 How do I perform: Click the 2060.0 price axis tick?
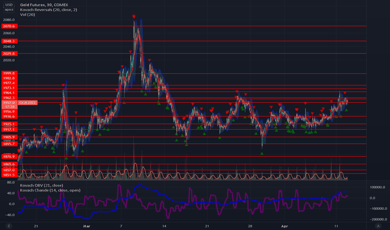[x=9, y=33]
